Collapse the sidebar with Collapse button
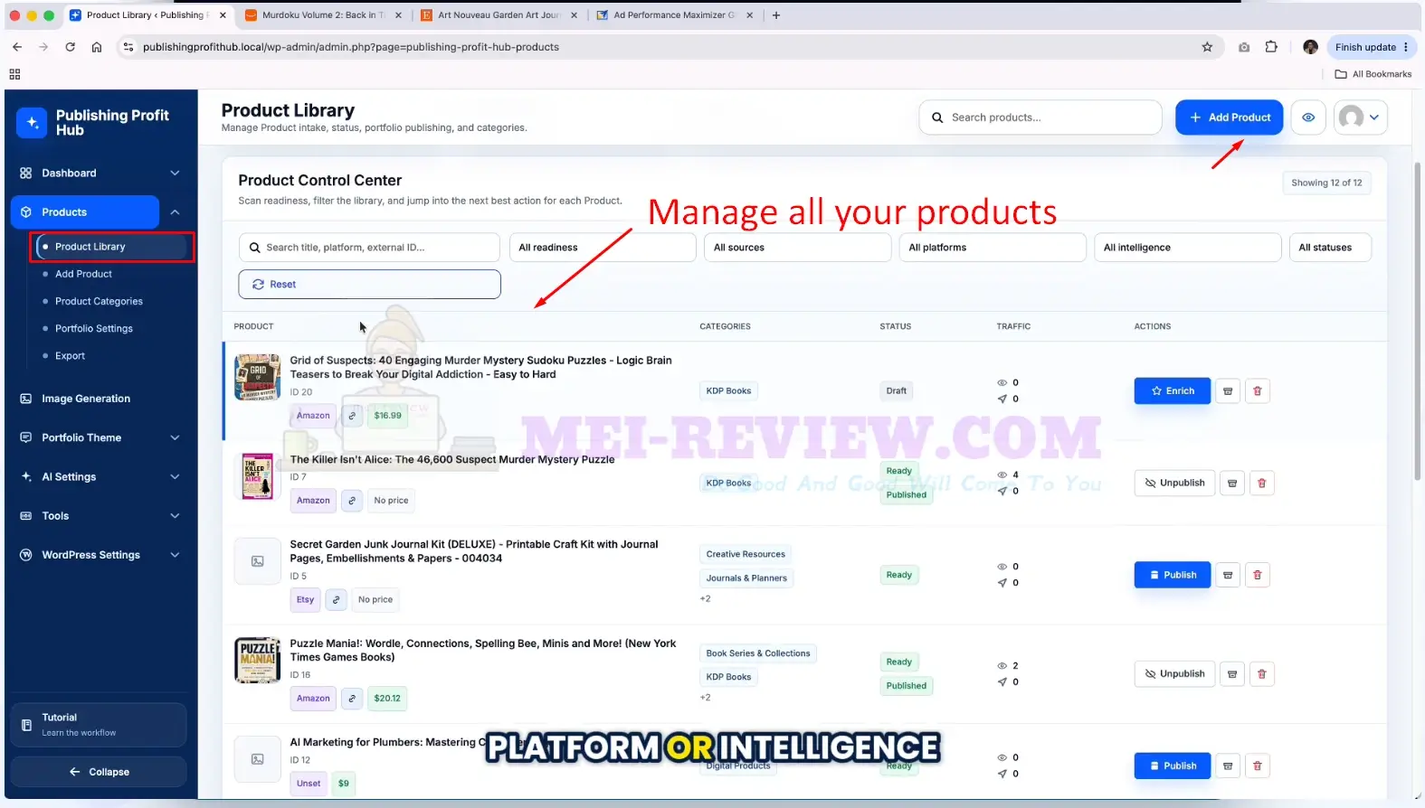Screen dimensions: 1425x808 (x=99, y=772)
